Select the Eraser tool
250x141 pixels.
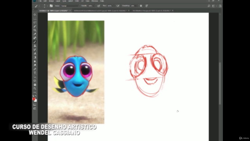click(35, 53)
